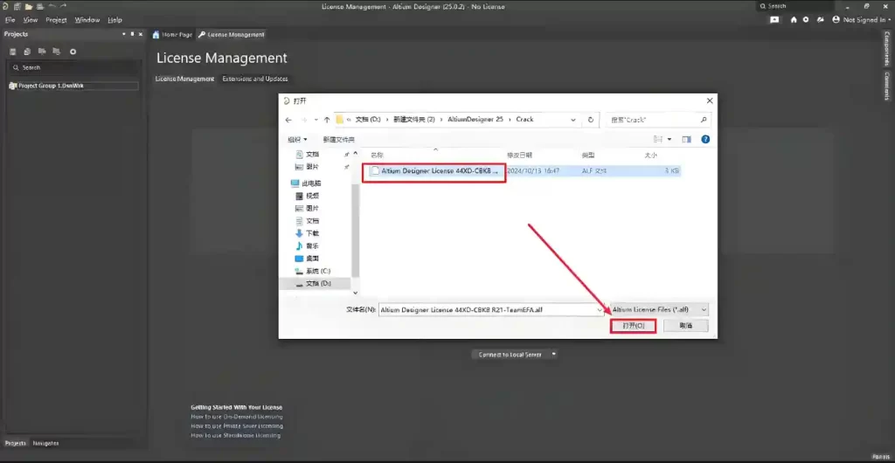Go up one folder with the up arrow
Screen dimensions: 895x463
[327, 120]
